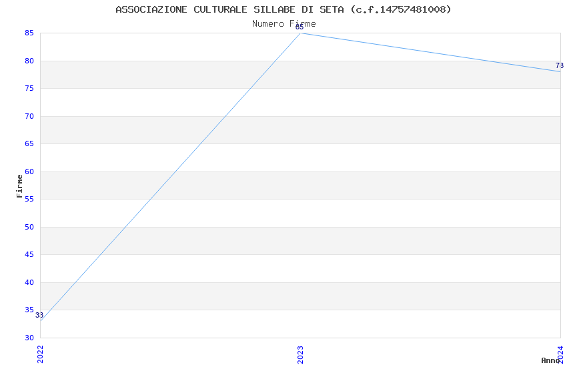567x367 pixels.
Task: Click the x-axis year label 2024
Action: [560, 354]
